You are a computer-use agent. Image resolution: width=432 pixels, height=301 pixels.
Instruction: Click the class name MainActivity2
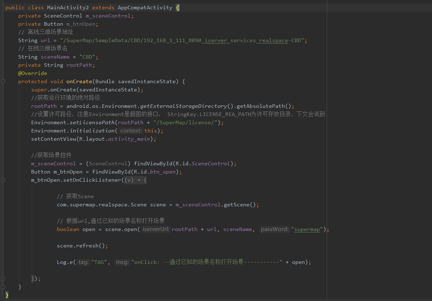tap(68, 7)
